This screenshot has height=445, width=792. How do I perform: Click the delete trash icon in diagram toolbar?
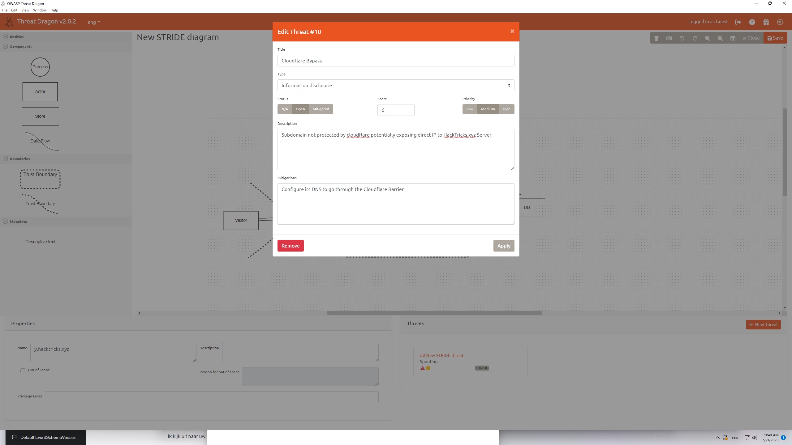[x=656, y=38]
